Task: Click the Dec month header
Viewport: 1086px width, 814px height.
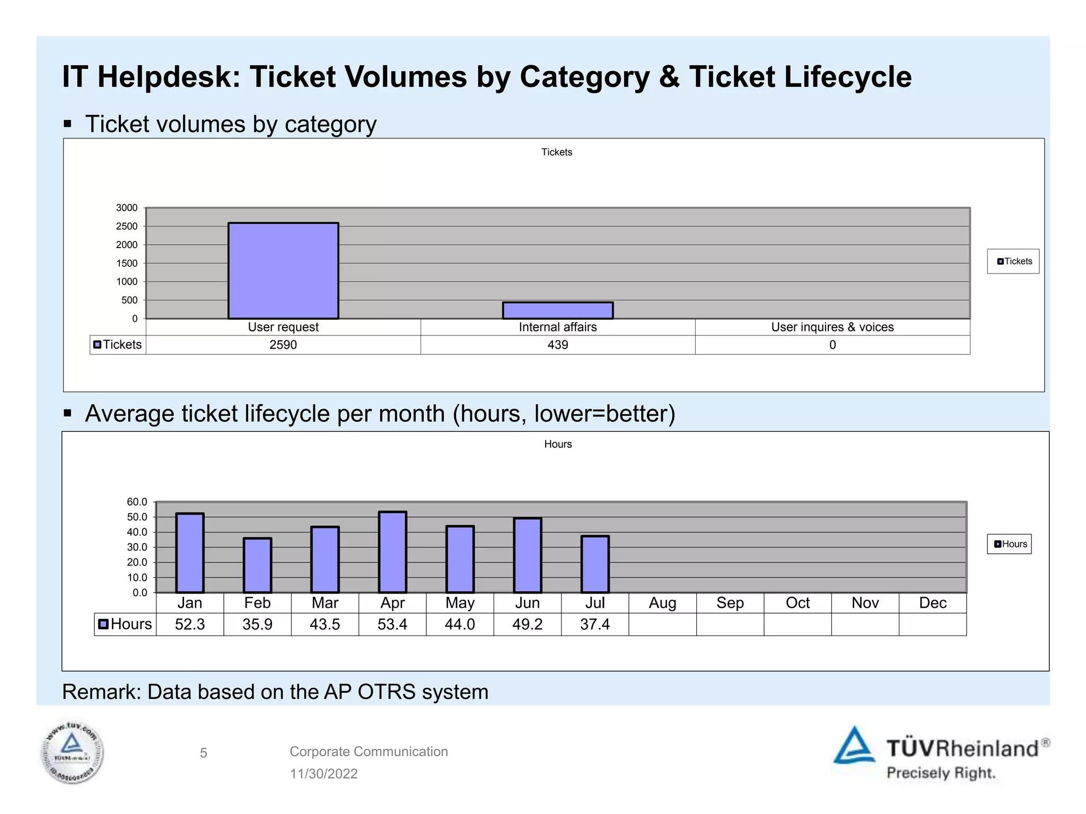Action: [933, 603]
